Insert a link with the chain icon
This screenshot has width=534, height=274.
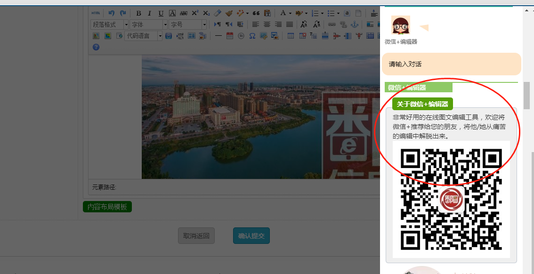click(332, 24)
